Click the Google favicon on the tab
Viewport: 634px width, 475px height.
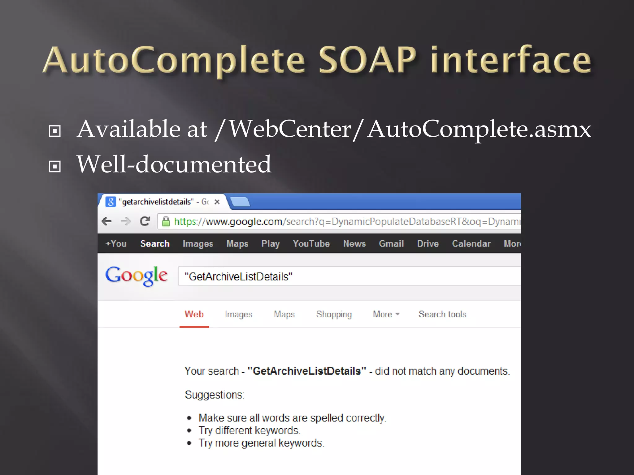[111, 202]
